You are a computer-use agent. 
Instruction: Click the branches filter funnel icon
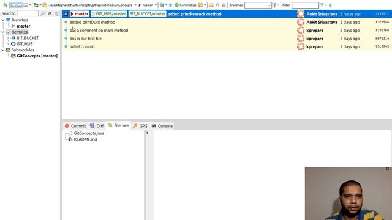pyautogui.click(x=275, y=5)
